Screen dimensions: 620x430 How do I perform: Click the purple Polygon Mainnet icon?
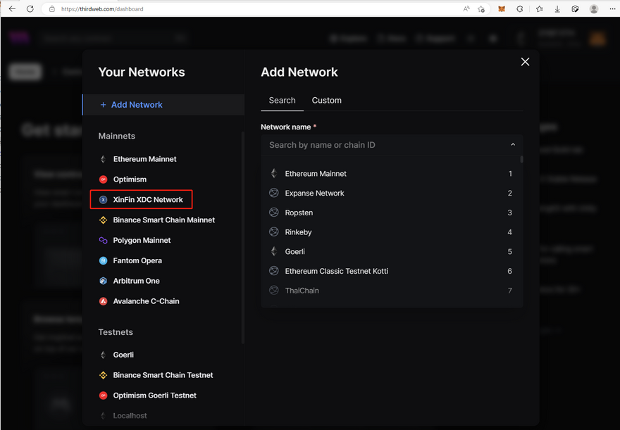(x=103, y=241)
